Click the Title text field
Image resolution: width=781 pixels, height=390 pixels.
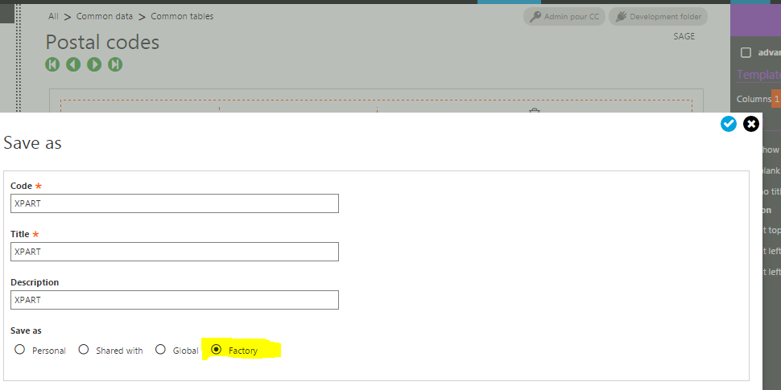pos(175,252)
